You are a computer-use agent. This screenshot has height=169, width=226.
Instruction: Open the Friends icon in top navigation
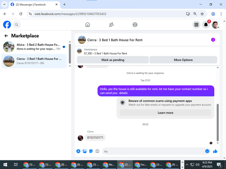click(111, 25)
